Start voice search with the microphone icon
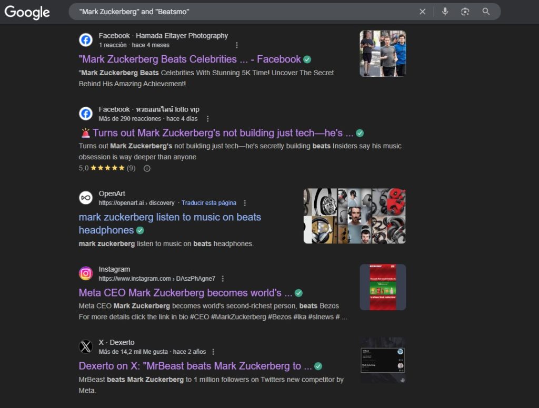Viewport: 539px width, 408px height. 445,12
